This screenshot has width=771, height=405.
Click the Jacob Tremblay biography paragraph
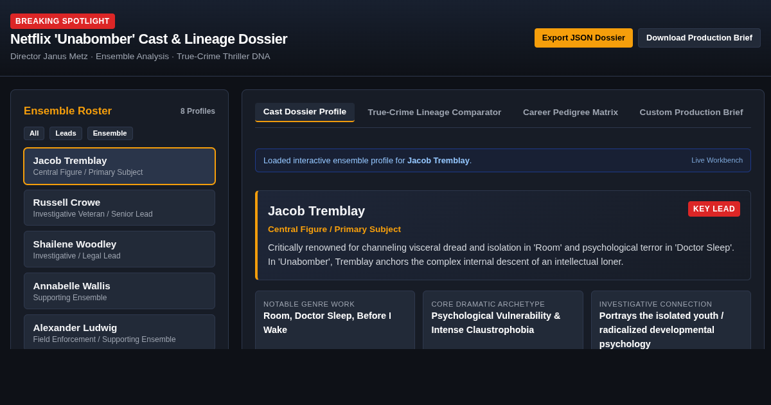(x=502, y=255)
